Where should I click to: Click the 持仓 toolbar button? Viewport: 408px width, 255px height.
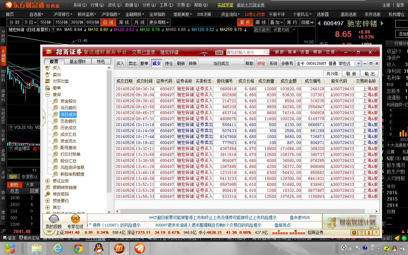click(169, 63)
